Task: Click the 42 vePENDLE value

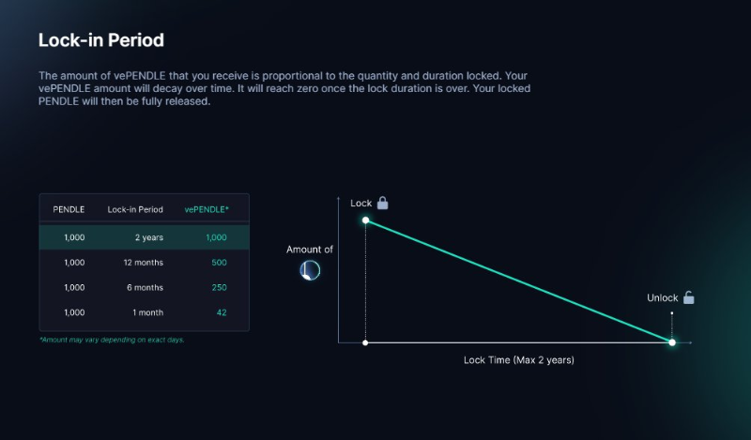Action: tap(222, 312)
